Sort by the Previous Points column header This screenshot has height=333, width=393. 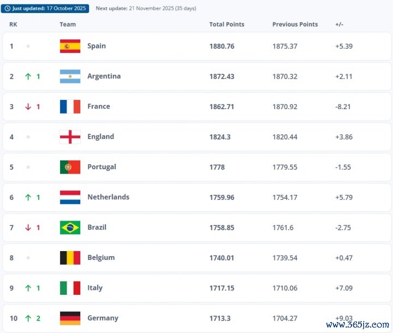(295, 25)
